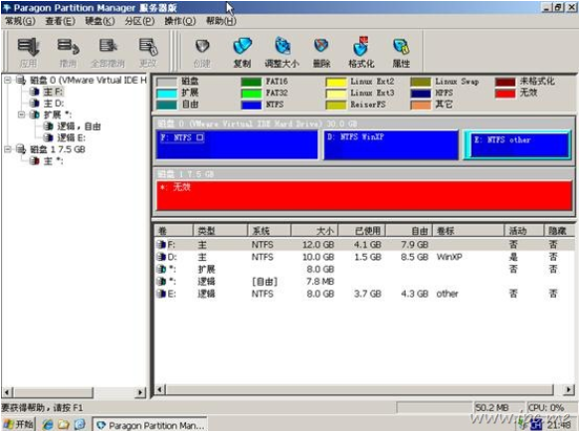This screenshot has height=431, width=581.
Task: Click the Modify (更改) toolbar icon
Action: 148,47
